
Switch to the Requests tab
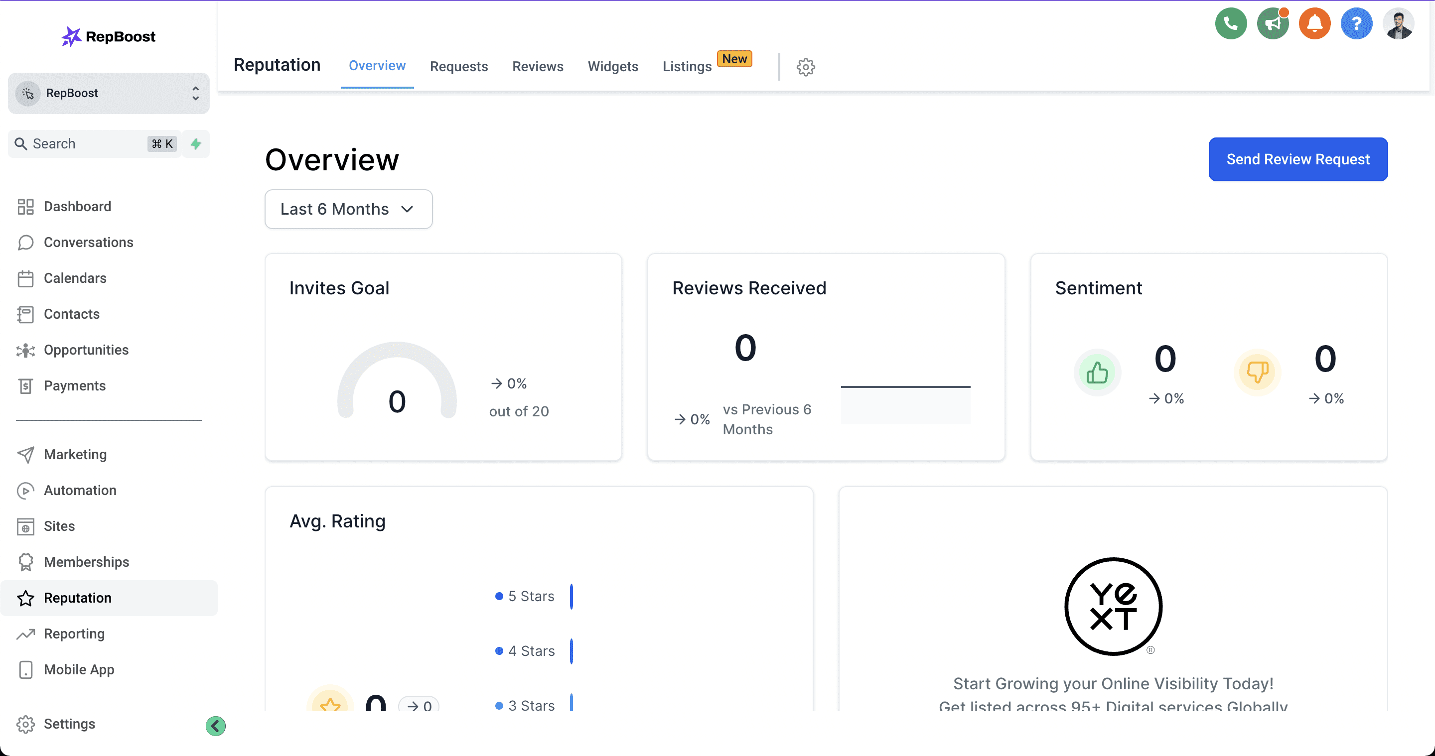(x=458, y=66)
